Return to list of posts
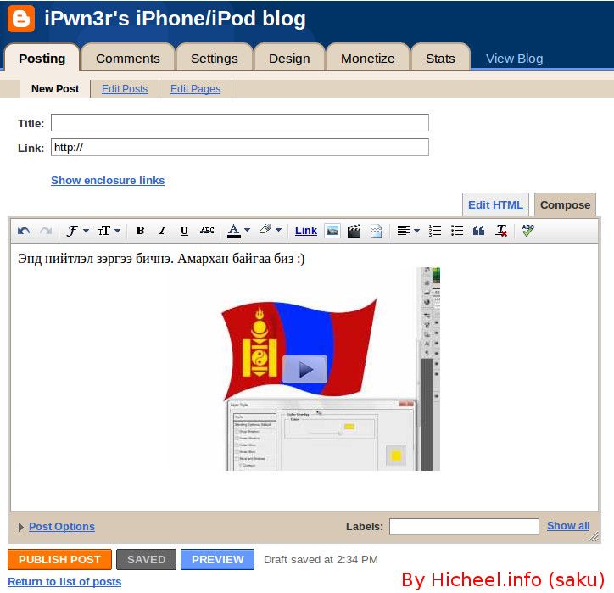614x593 pixels. point(64,582)
